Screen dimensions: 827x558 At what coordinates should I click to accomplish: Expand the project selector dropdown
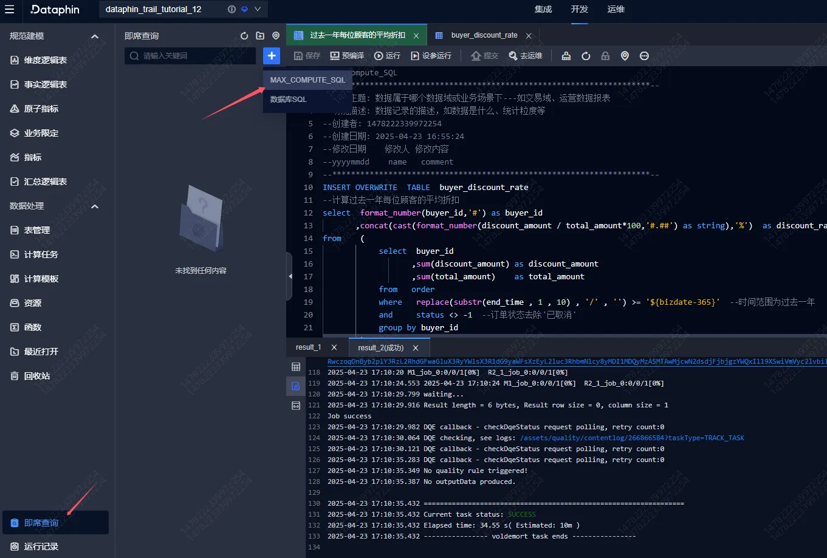(258, 9)
